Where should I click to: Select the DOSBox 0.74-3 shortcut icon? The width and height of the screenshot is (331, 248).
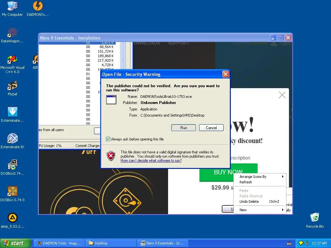point(12,194)
